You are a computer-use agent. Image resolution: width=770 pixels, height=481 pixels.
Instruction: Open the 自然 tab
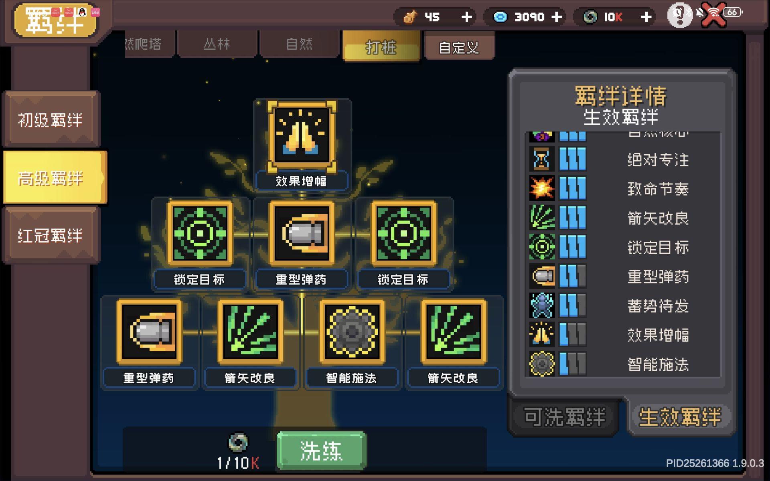300,44
